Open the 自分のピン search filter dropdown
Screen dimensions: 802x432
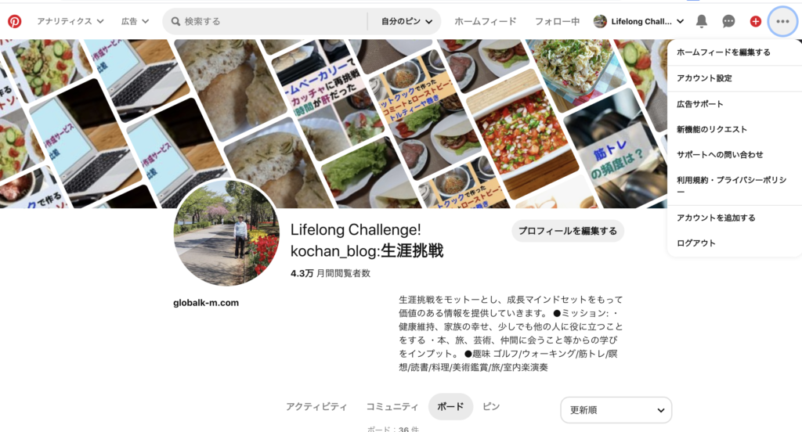coord(406,21)
